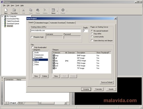Screen dimensions: 143x109
Task: Open the View menu
Action: [13, 5]
